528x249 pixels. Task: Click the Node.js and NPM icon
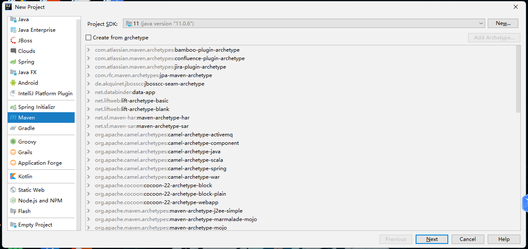click(13, 201)
